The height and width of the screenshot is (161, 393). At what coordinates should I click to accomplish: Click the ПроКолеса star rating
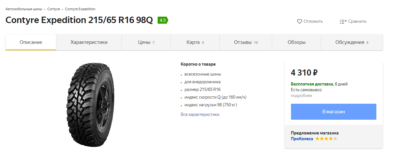point(326,139)
